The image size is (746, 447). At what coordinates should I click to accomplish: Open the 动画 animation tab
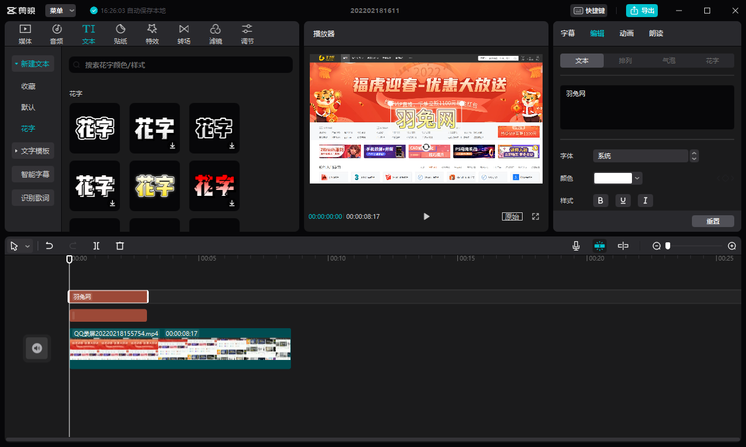(x=627, y=34)
